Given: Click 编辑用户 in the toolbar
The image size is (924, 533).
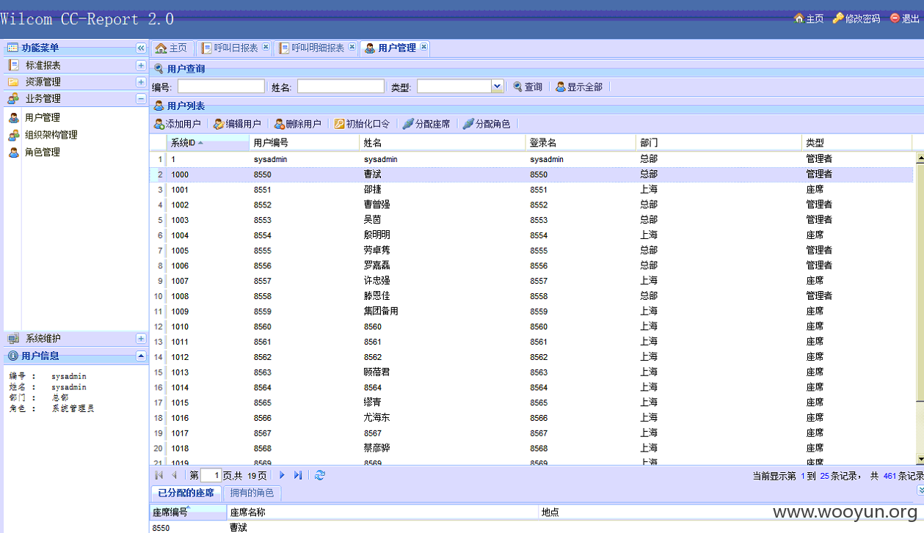Looking at the screenshot, I should 237,124.
